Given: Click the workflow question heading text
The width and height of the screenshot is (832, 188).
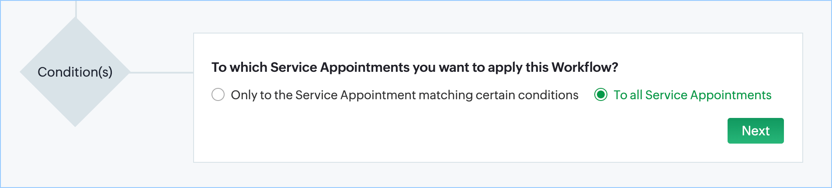Looking at the screenshot, I should pyautogui.click(x=414, y=67).
